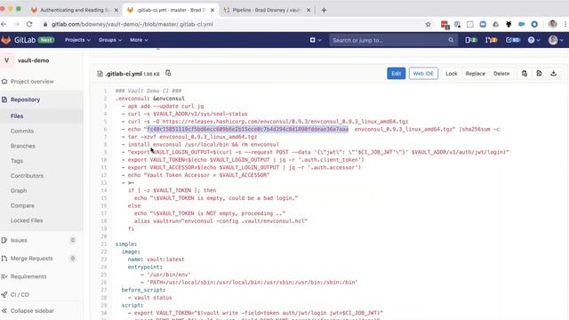This screenshot has height=320, width=569.
Task: Click the Edit button for .gitlab-ci.yml
Action: 396,74
